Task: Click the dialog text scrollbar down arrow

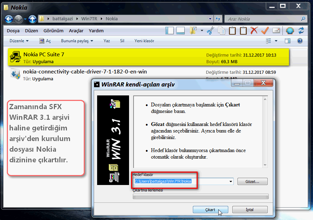Action: pos(265,165)
